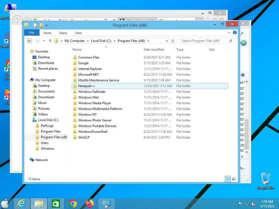Expand the chevron after Program Files (x86) breadcrumb

(148, 41)
